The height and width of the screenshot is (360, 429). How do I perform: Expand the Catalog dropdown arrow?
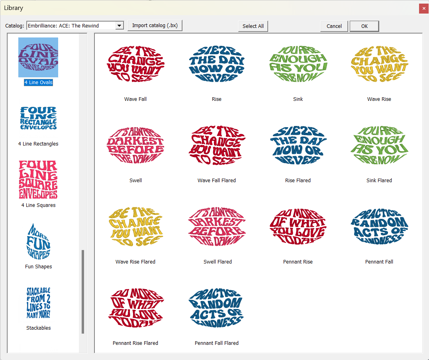click(119, 26)
